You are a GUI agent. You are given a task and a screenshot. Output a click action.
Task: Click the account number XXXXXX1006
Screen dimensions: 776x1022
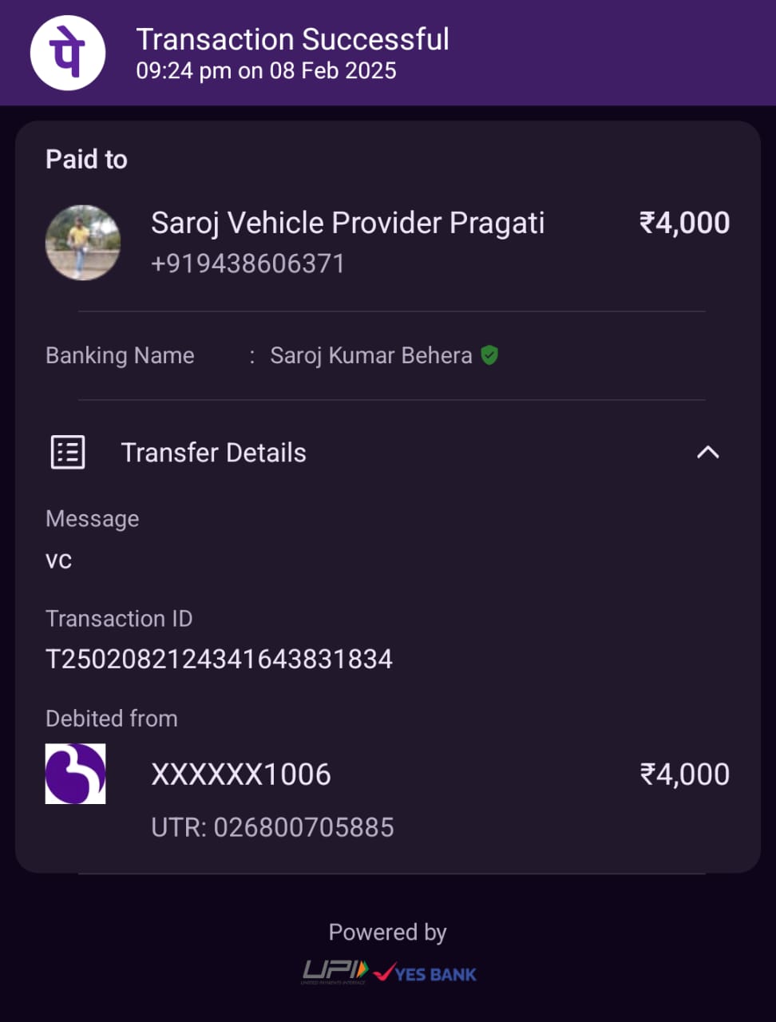tap(240, 774)
